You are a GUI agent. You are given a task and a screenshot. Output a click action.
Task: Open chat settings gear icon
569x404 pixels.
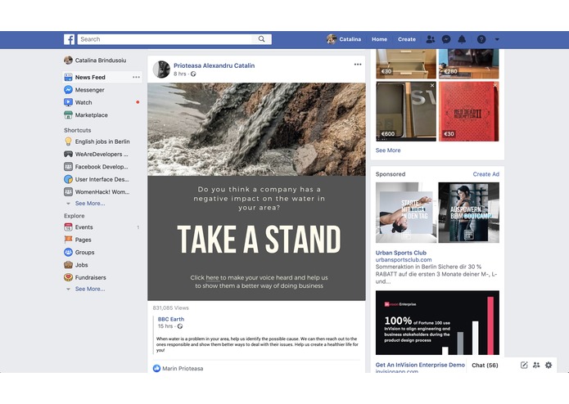[549, 365]
